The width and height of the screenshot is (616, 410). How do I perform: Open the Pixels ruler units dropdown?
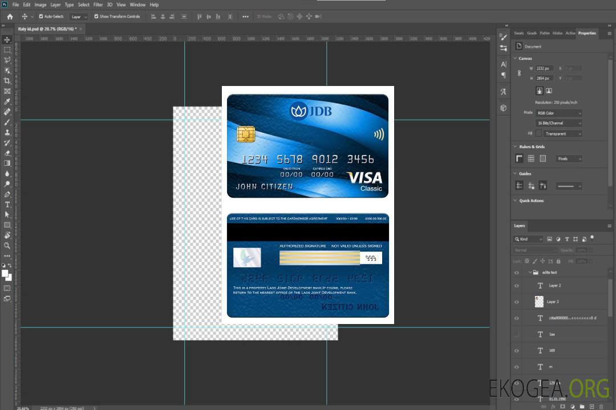point(569,159)
